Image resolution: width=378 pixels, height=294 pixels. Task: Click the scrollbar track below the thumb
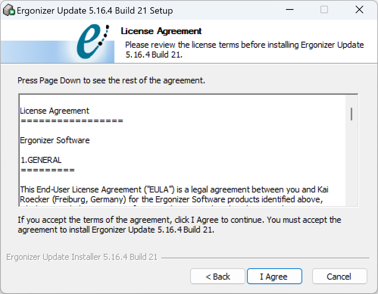click(x=351, y=163)
